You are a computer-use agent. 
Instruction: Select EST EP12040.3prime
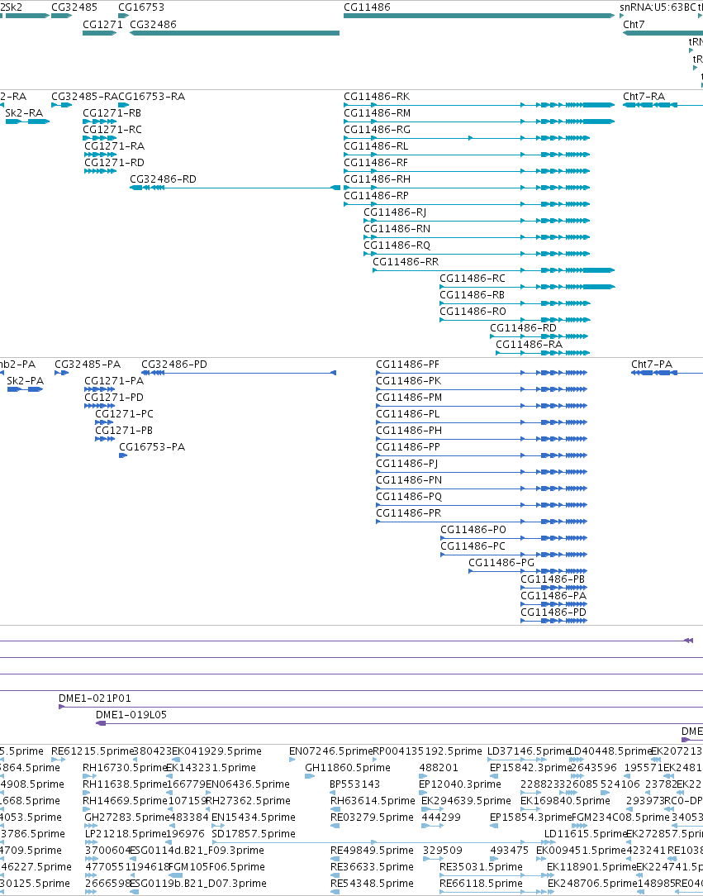460,784
